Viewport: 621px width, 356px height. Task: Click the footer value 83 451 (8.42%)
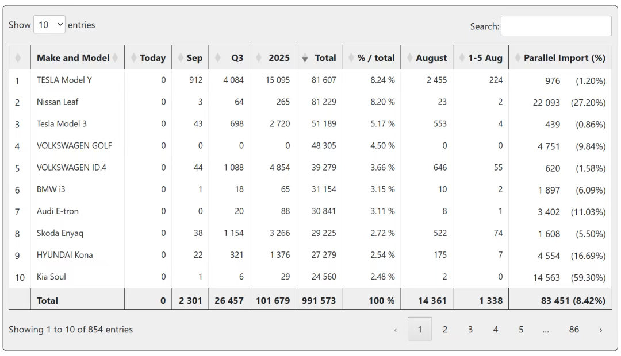(573, 301)
